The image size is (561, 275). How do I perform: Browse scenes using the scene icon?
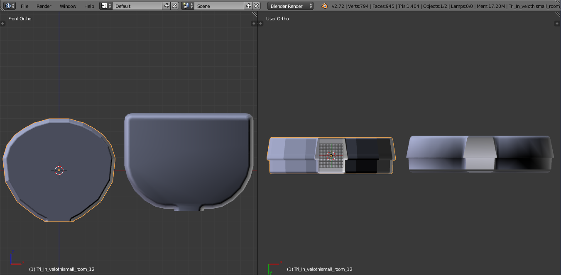(x=188, y=6)
